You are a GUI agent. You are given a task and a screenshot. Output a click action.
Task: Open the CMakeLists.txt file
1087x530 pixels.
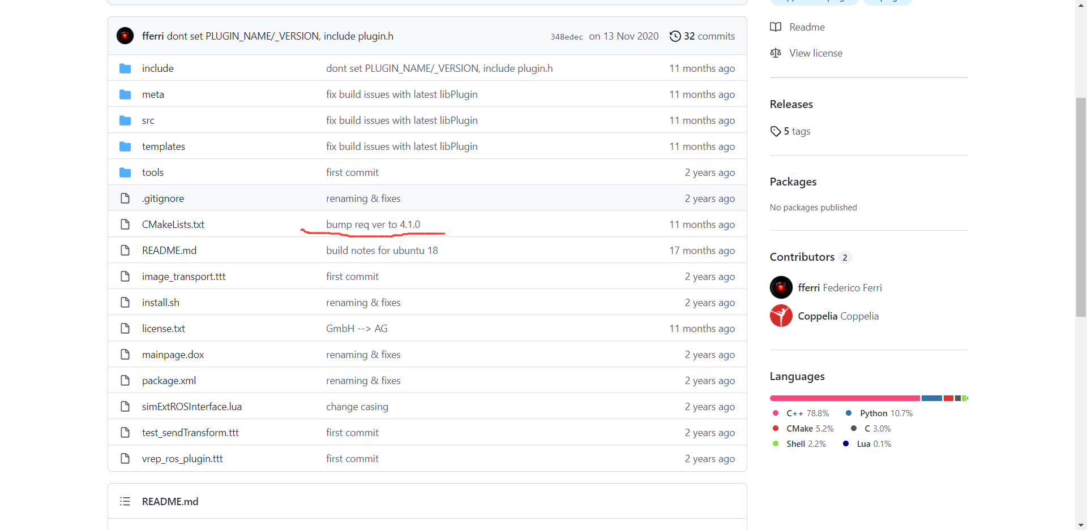click(x=173, y=225)
